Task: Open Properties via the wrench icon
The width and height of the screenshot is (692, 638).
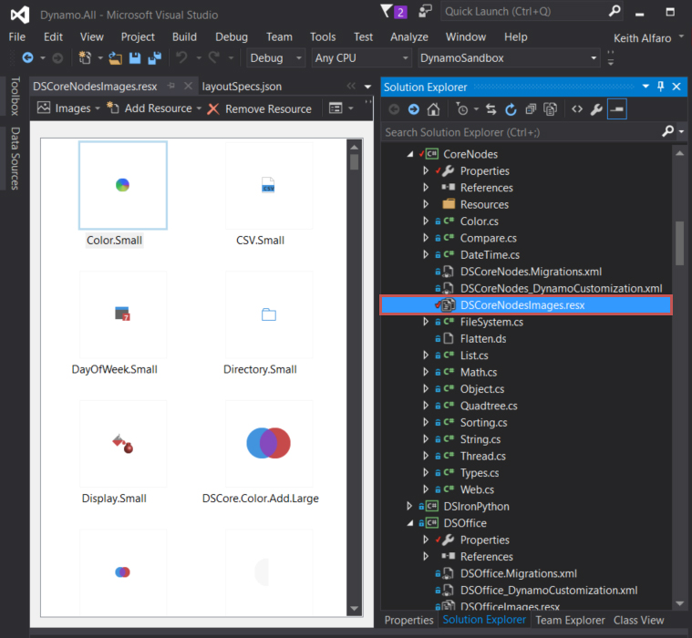Action: pos(596,109)
